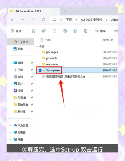
Task: Click the products folder icon
Action: click(x=43, y=58)
